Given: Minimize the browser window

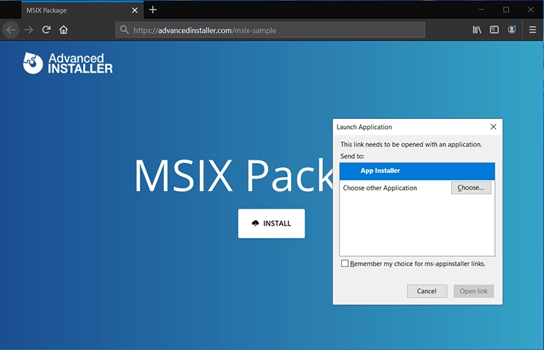Looking at the screenshot, I should click(481, 10).
